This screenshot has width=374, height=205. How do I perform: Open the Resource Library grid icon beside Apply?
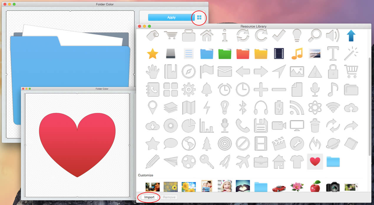198,18
